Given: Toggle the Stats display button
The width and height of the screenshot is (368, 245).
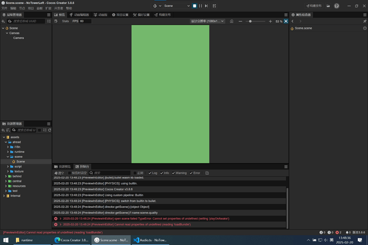Looking at the screenshot, I should pos(66,21).
